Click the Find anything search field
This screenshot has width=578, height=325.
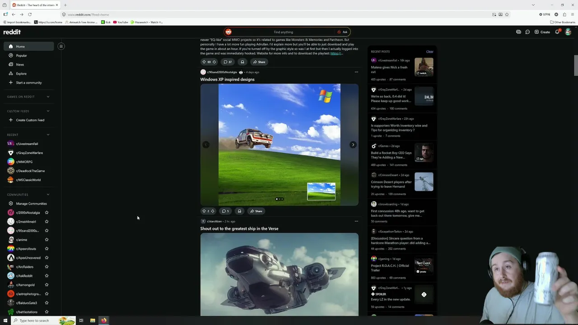pyautogui.click(x=283, y=32)
